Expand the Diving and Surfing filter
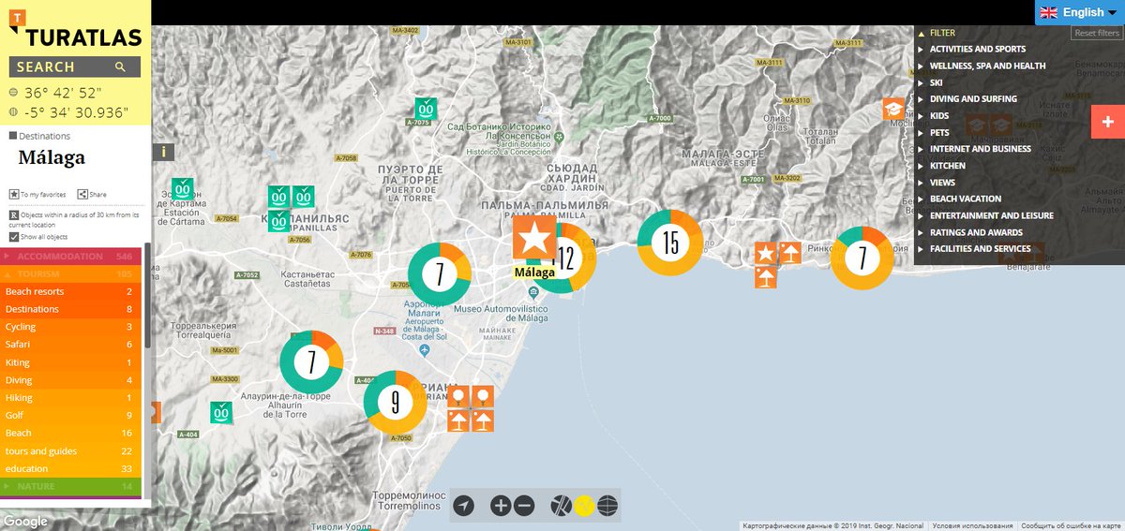The image size is (1125, 531). click(x=973, y=98)
